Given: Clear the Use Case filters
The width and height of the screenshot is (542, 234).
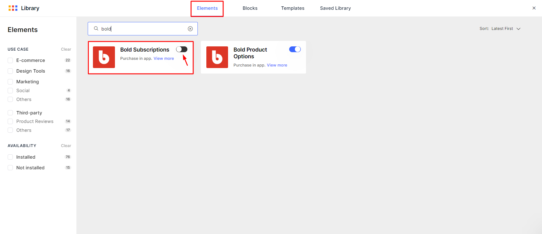Looking at the screenshot, I should click(66, 49).
